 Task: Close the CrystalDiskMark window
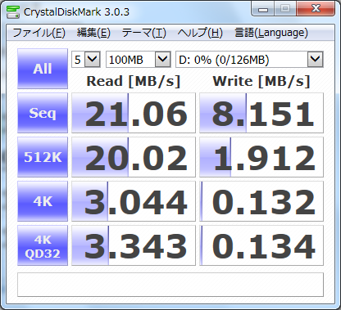(x=316, y=9)
